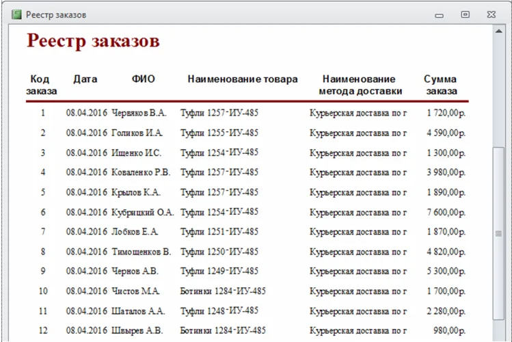
Task: Click the scroll-up arrow of the scrollbar
Action: click(498, 31)
